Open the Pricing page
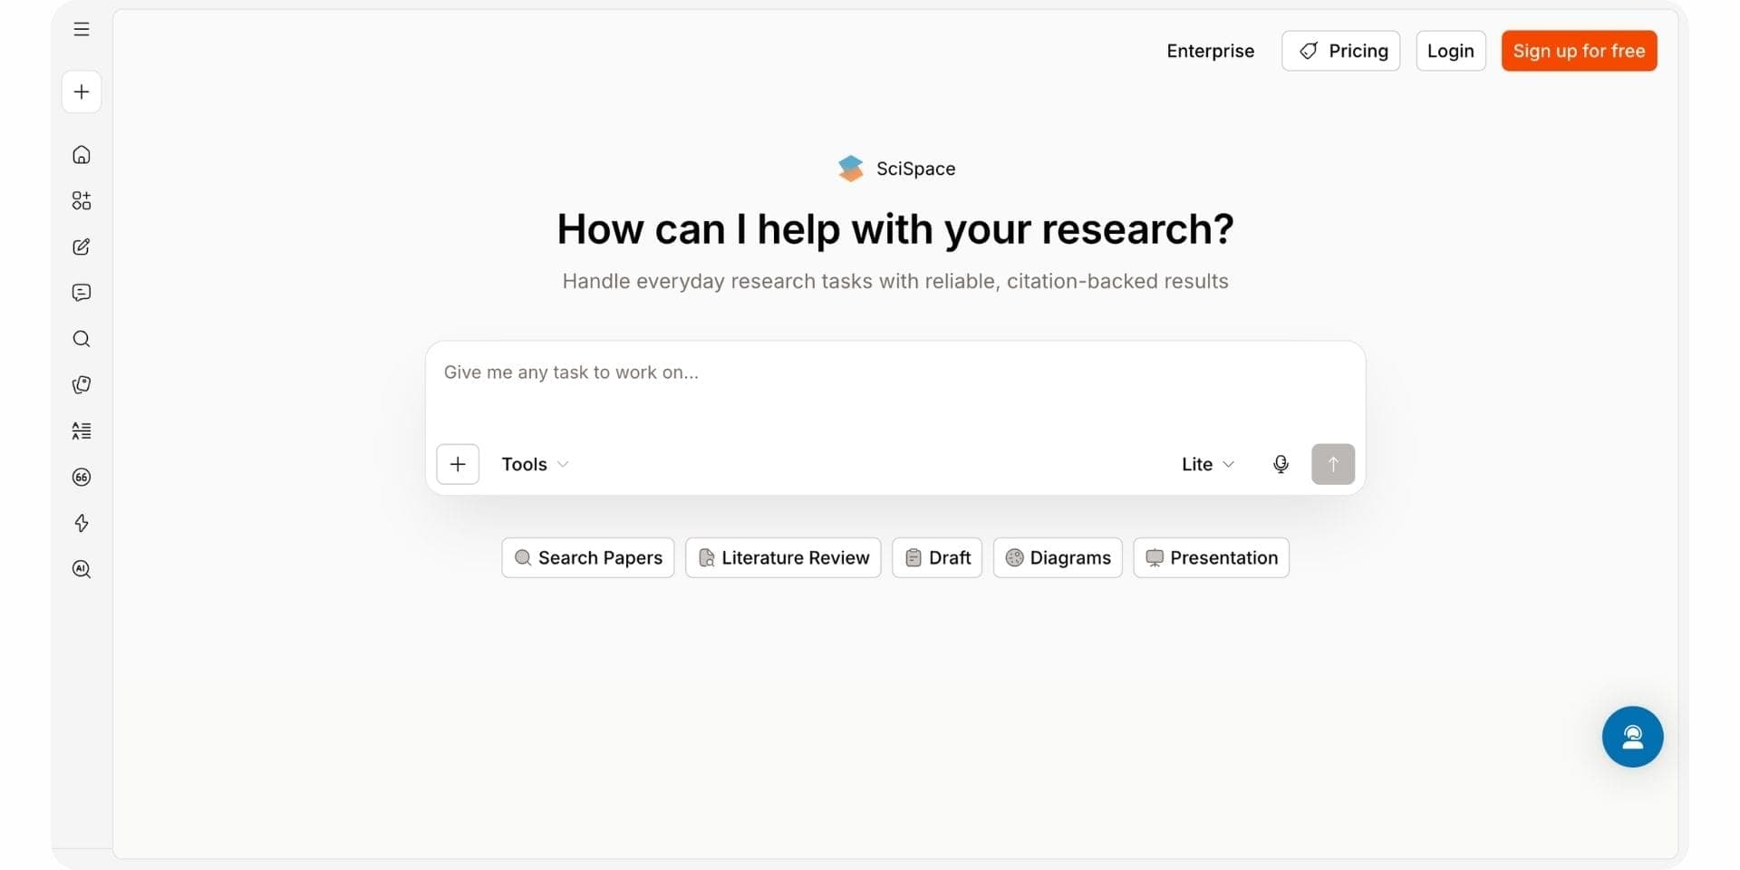Screen dimensions: 1740x870 (1341, 51)
